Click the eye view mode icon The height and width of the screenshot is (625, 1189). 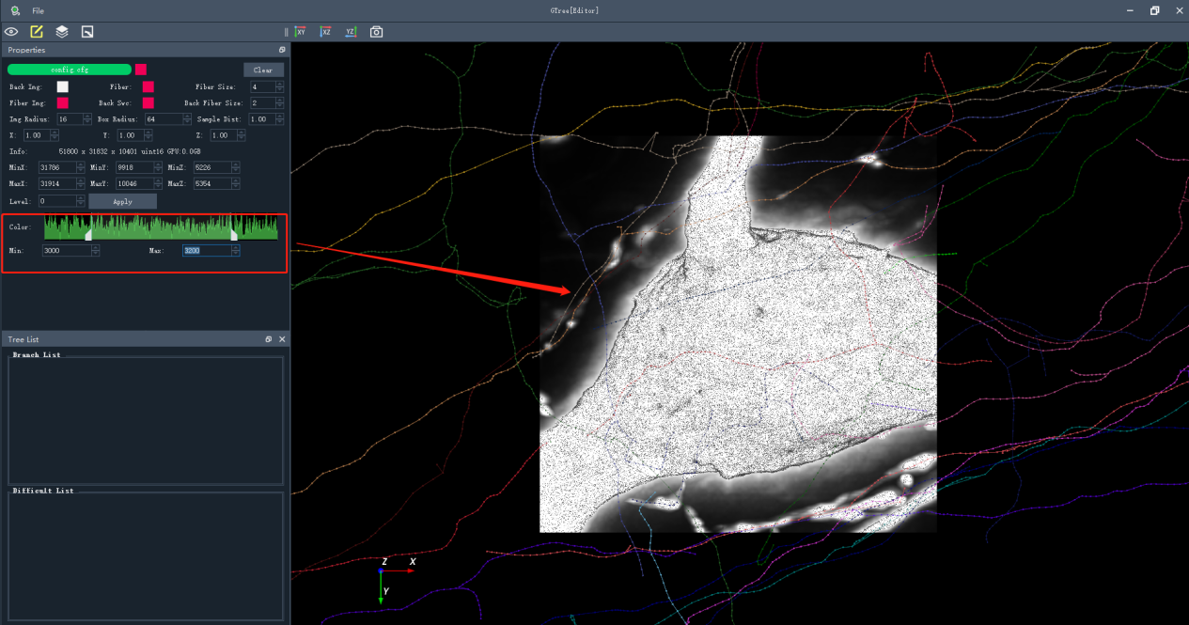pyautogui.click(x=11, y=32)
